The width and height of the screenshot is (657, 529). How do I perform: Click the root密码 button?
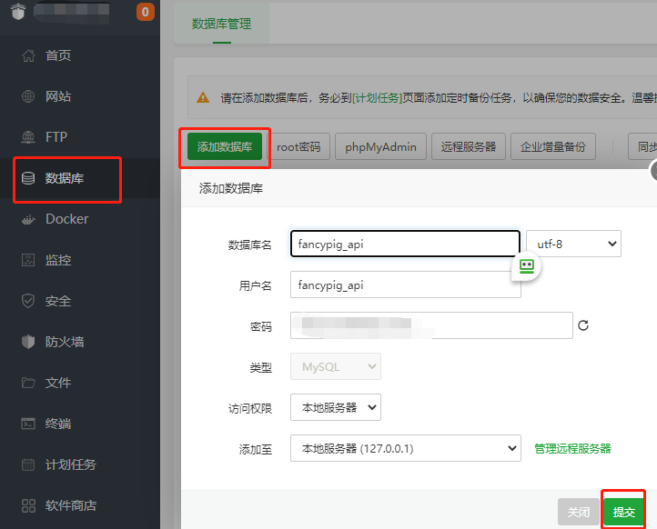tap(298, 146)
